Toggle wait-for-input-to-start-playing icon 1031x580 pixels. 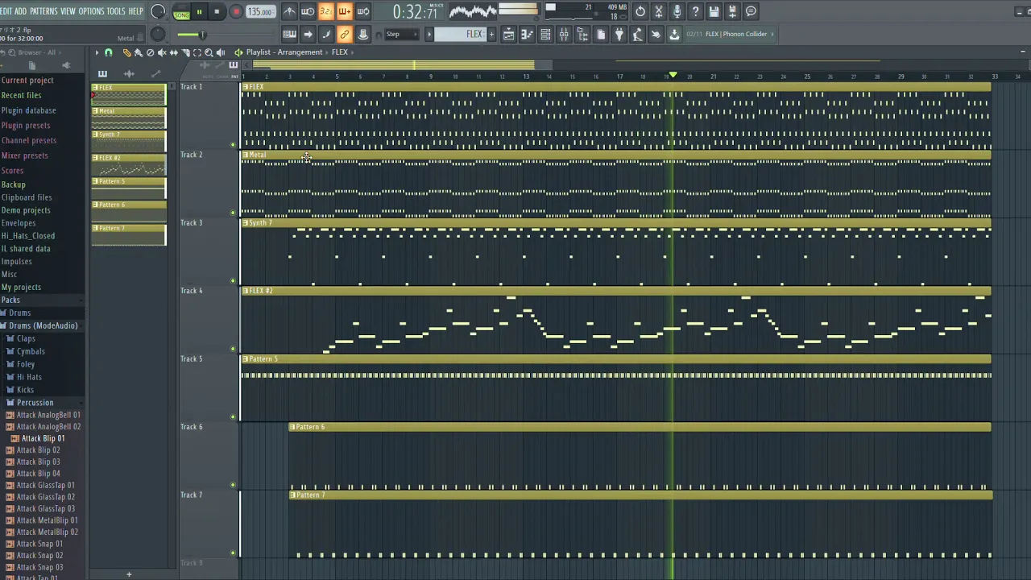point(308,11)
